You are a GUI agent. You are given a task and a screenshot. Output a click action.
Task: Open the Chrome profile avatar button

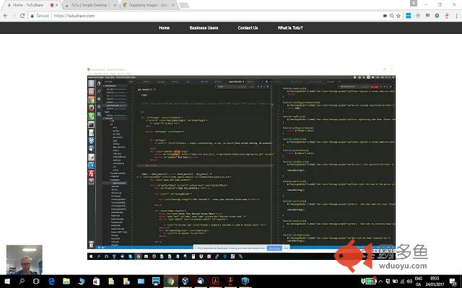click(x=414, y=3)
